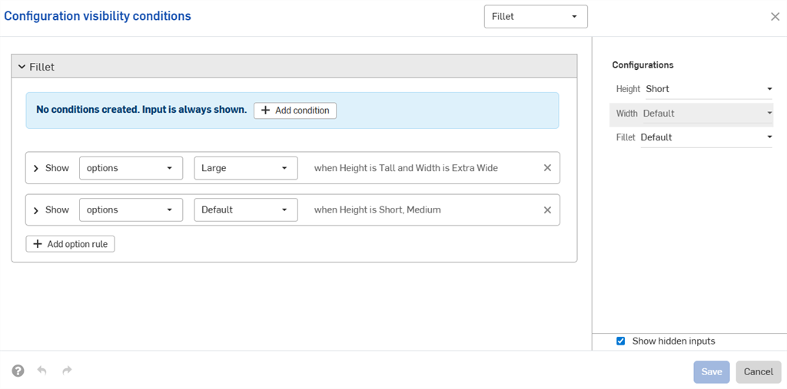Click the undo arrow icon
Image resolution: width=787 pixels, height=389 pixels.
pos(42,371)
